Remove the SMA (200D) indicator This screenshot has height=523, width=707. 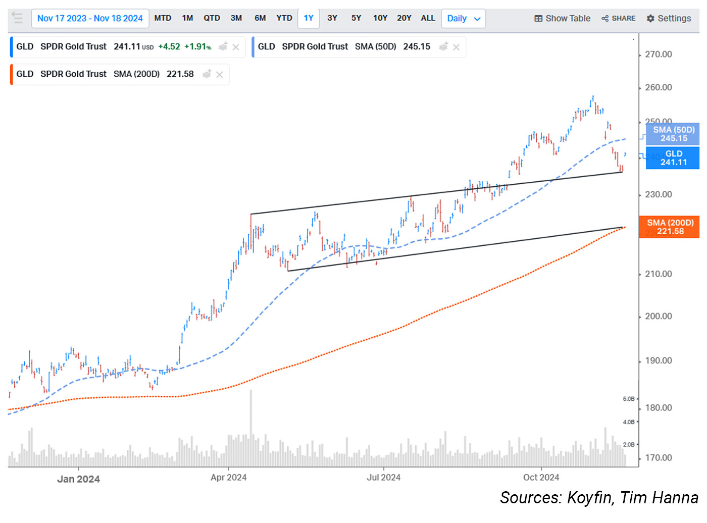(220, 75)
